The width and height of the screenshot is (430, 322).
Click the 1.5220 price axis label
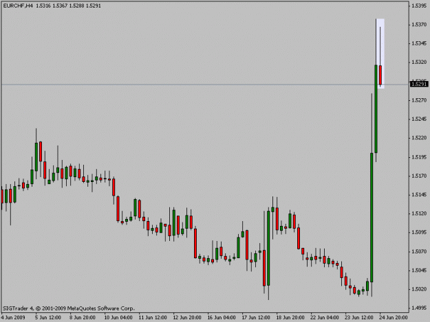click(x=419, y=138)
